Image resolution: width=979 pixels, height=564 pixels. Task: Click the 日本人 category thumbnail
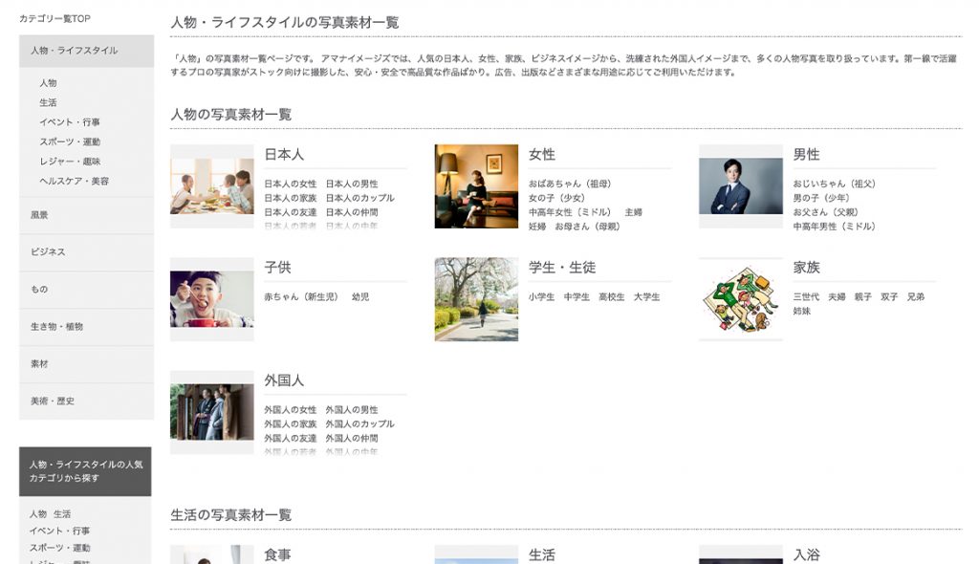(212, 186)
